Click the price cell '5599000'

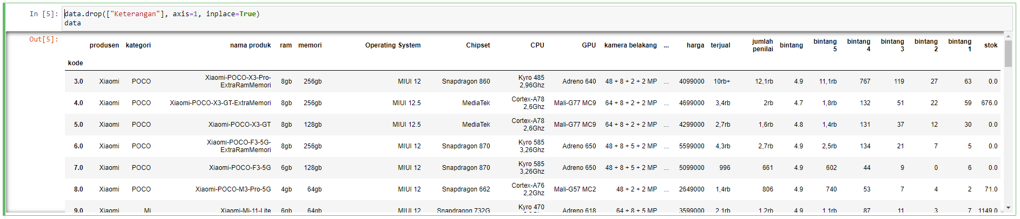pyautogui.click(x=692, y=146)
